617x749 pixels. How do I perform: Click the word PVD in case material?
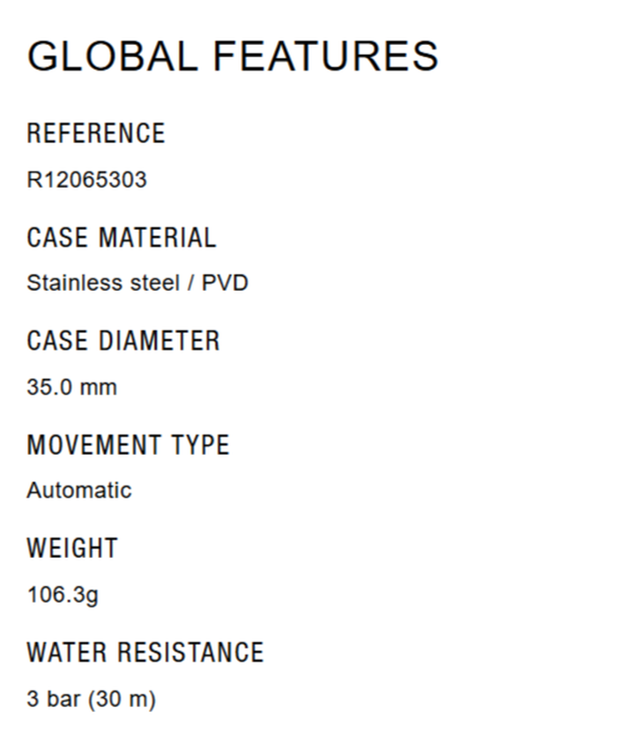click(x=225, y=284)
